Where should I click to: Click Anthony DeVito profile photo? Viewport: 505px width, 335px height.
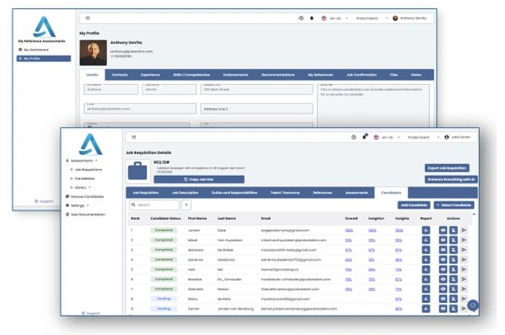[93, 53]
